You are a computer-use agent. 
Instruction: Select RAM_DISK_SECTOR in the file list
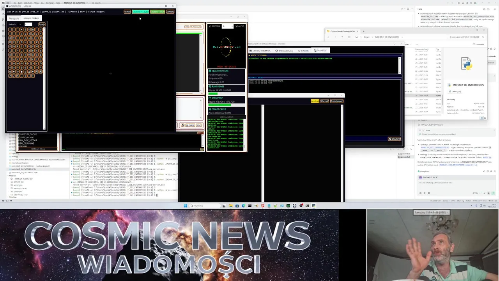[x=28, y=140]
